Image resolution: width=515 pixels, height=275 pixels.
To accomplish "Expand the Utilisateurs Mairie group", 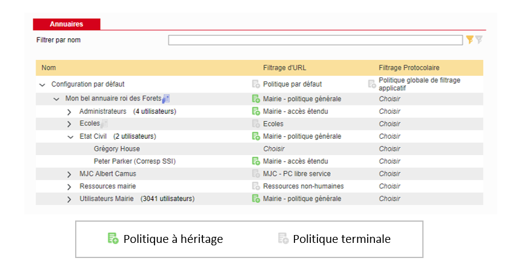I will coord(69,199).
